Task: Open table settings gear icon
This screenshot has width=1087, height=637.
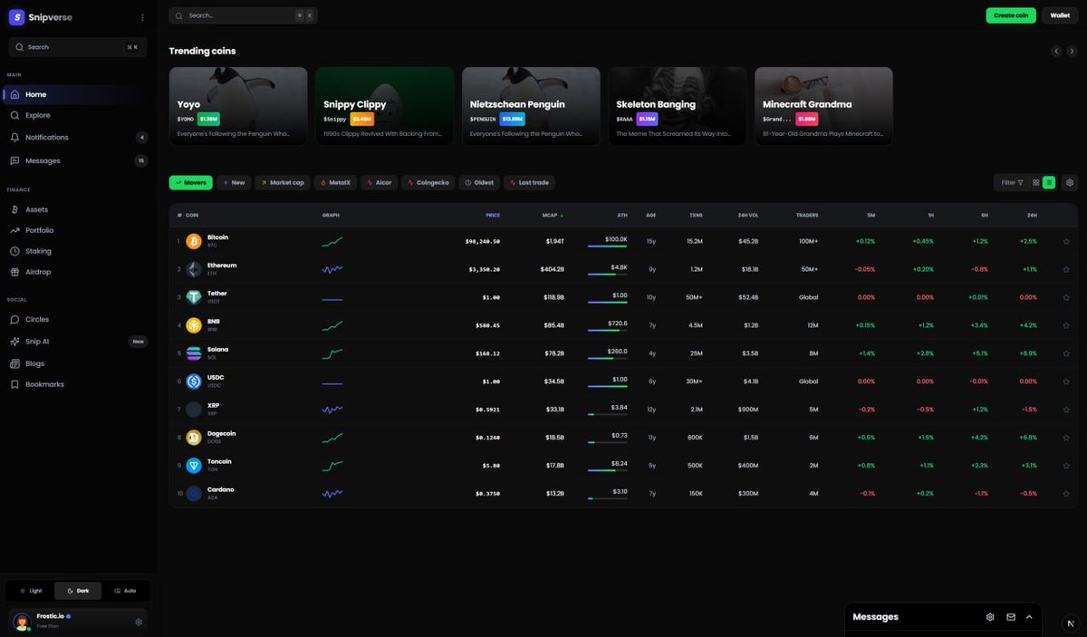Action: (1070, 182)
